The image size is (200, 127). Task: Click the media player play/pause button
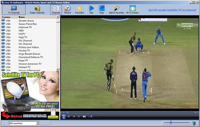coord(64,116)
